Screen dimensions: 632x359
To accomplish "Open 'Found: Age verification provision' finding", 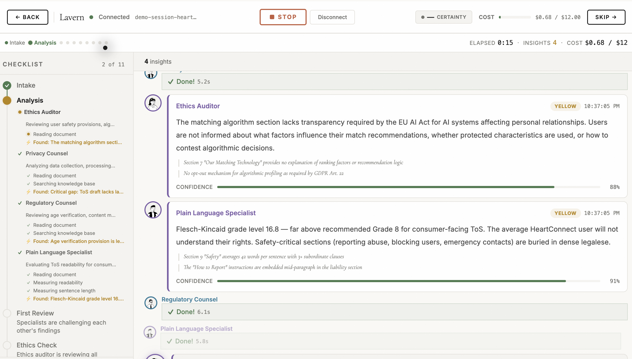I will click(x=79, y=241).
